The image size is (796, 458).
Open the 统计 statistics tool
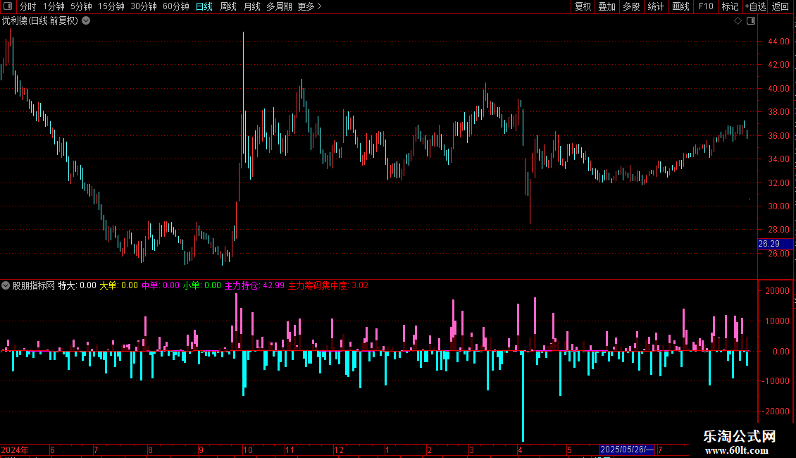click(x=656, y=6)
